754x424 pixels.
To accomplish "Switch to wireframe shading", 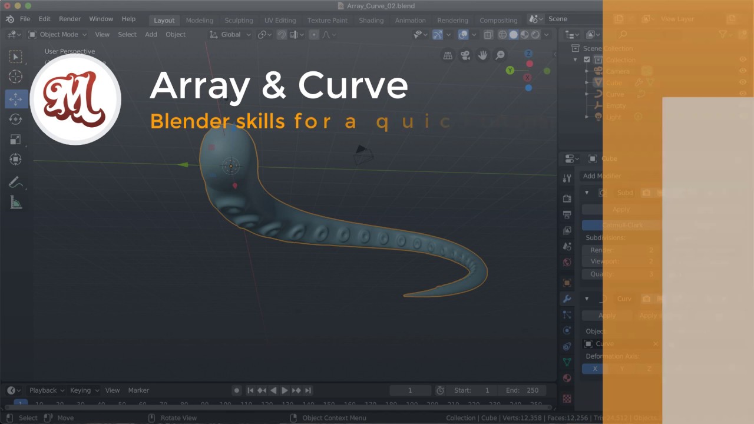I will (x=502, y=35).
